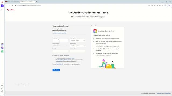Open the Terms of Use link in form
Image resolution: width=172 pixels, height=96 pixels.
click(72, 58)
